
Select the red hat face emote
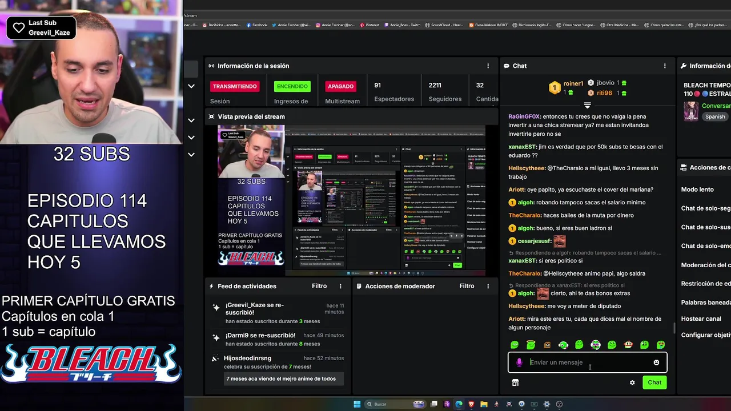(628, 345)
